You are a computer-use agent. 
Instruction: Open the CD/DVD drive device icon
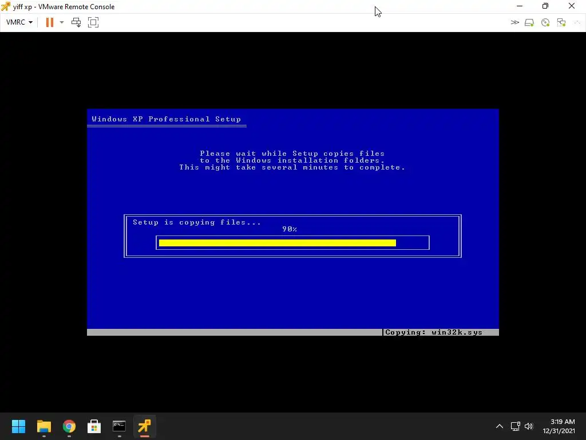click(x=545, y=22)
